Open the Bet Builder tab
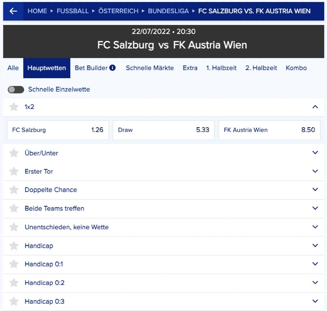 [x=91, y=68]
